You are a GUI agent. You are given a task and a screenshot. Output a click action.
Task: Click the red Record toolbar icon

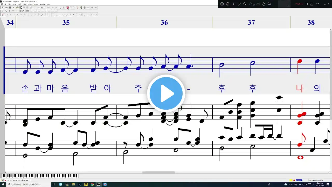pyautogui.click(x=68, y=8)
